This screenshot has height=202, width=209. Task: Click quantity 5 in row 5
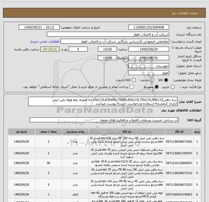click(x=49, y=185)
